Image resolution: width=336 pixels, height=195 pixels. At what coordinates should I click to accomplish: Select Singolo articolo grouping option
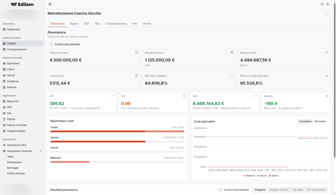click(279, 190)
